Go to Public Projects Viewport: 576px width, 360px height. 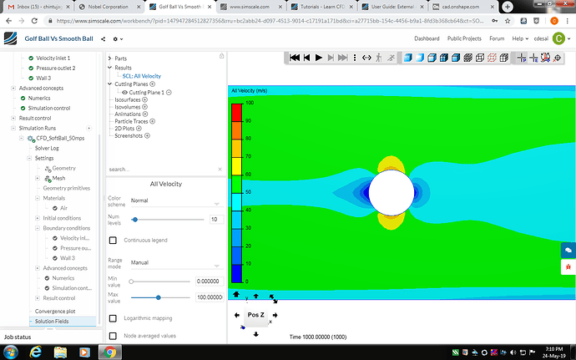(465, 38)
